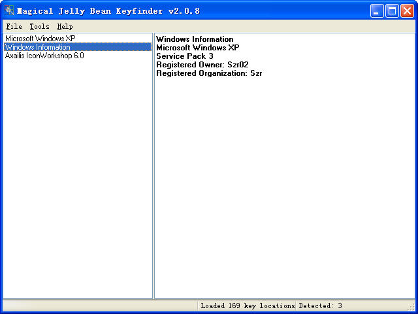The width and height of the screenshot is (418, 314).
Task: Click the Service Pack 3 text
Action: 185,56
